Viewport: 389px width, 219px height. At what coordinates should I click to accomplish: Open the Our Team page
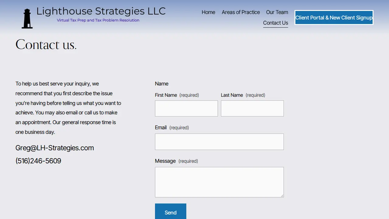tap(277, 12)
